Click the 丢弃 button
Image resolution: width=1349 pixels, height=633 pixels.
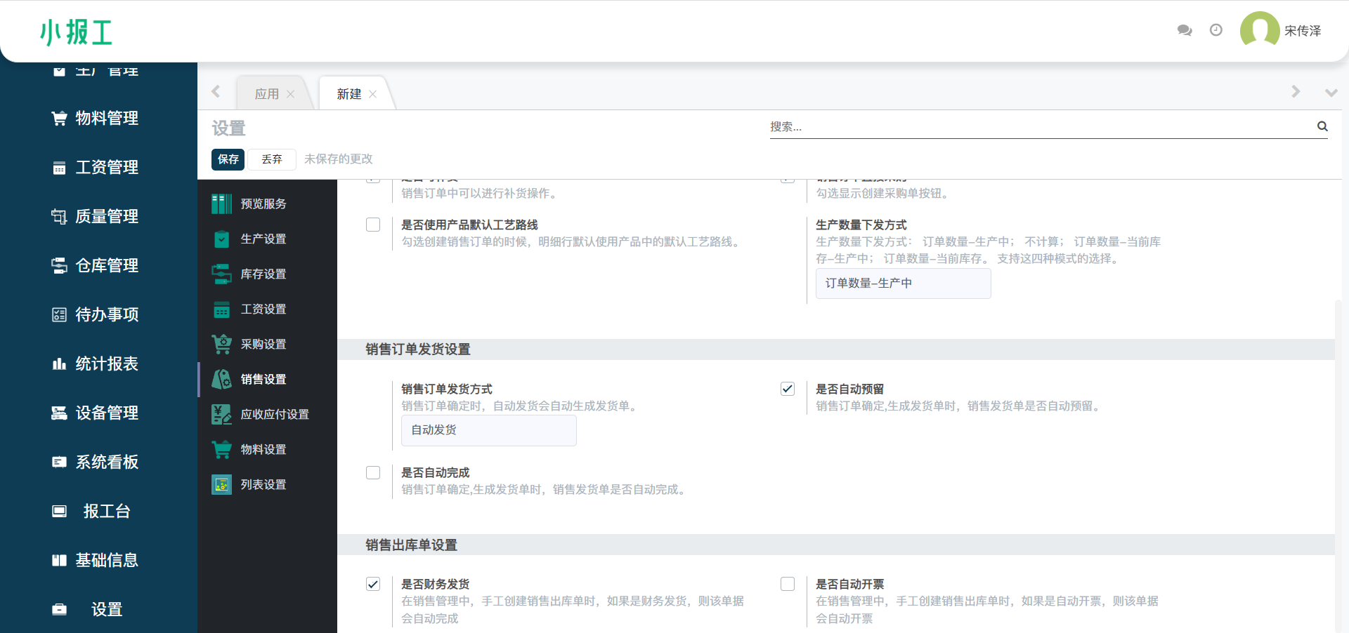tap(272, 159)
